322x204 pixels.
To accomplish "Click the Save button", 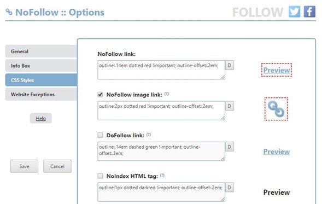I will 24,166.
